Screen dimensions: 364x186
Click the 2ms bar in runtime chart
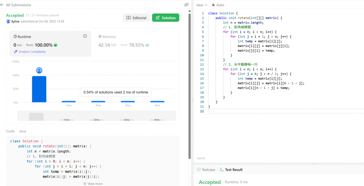(98, 102)
